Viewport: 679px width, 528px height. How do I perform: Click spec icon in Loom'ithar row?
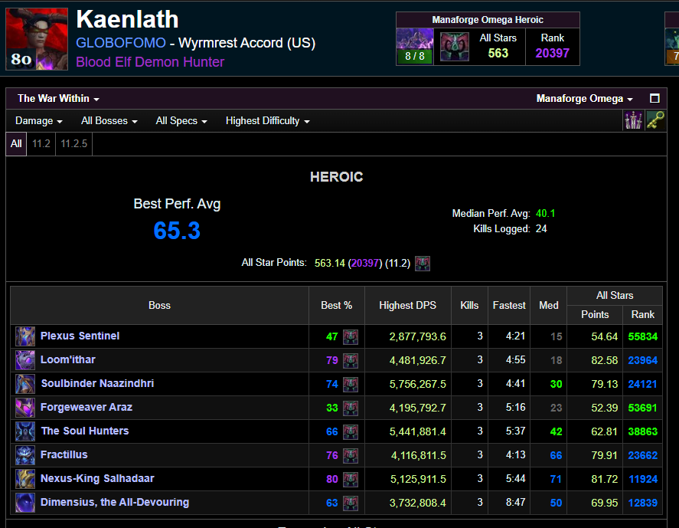(x=351, y=361)
